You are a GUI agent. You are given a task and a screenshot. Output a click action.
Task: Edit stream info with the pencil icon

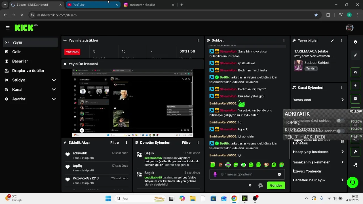[333, 41]
